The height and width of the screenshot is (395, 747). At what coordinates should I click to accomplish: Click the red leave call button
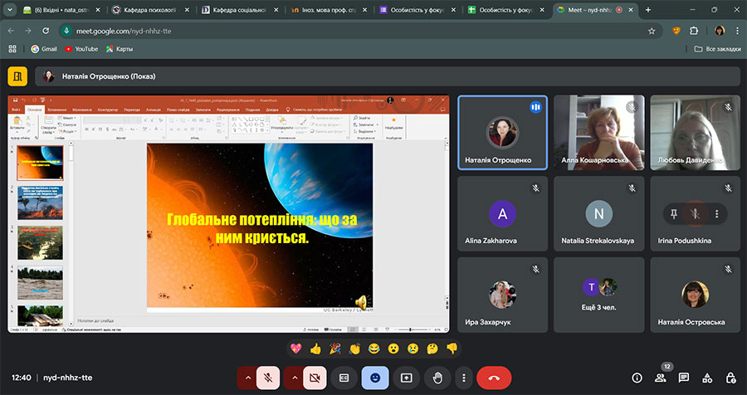click(x=494, y=377)
